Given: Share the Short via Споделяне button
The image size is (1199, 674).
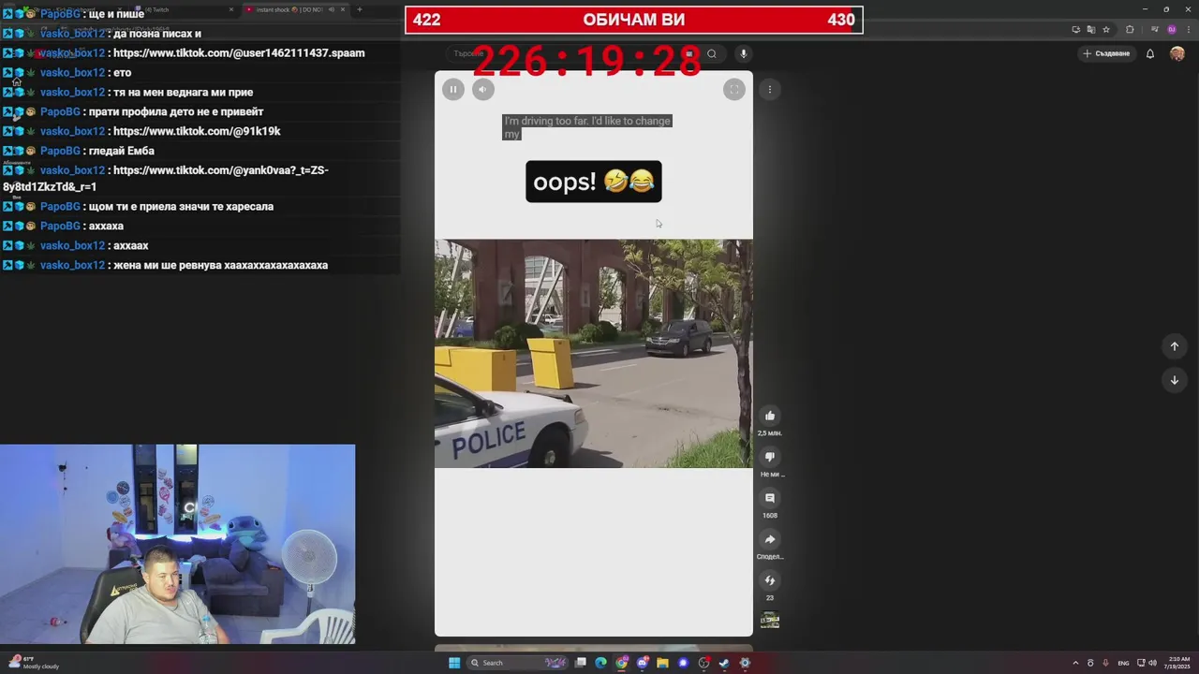Looking at the screenshot, I should [x=770, y=539].
